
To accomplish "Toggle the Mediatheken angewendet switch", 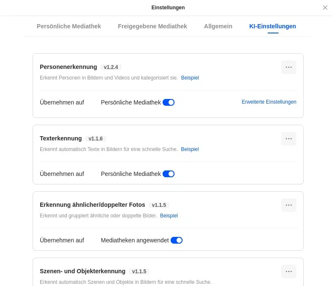I will click(177, 240).
